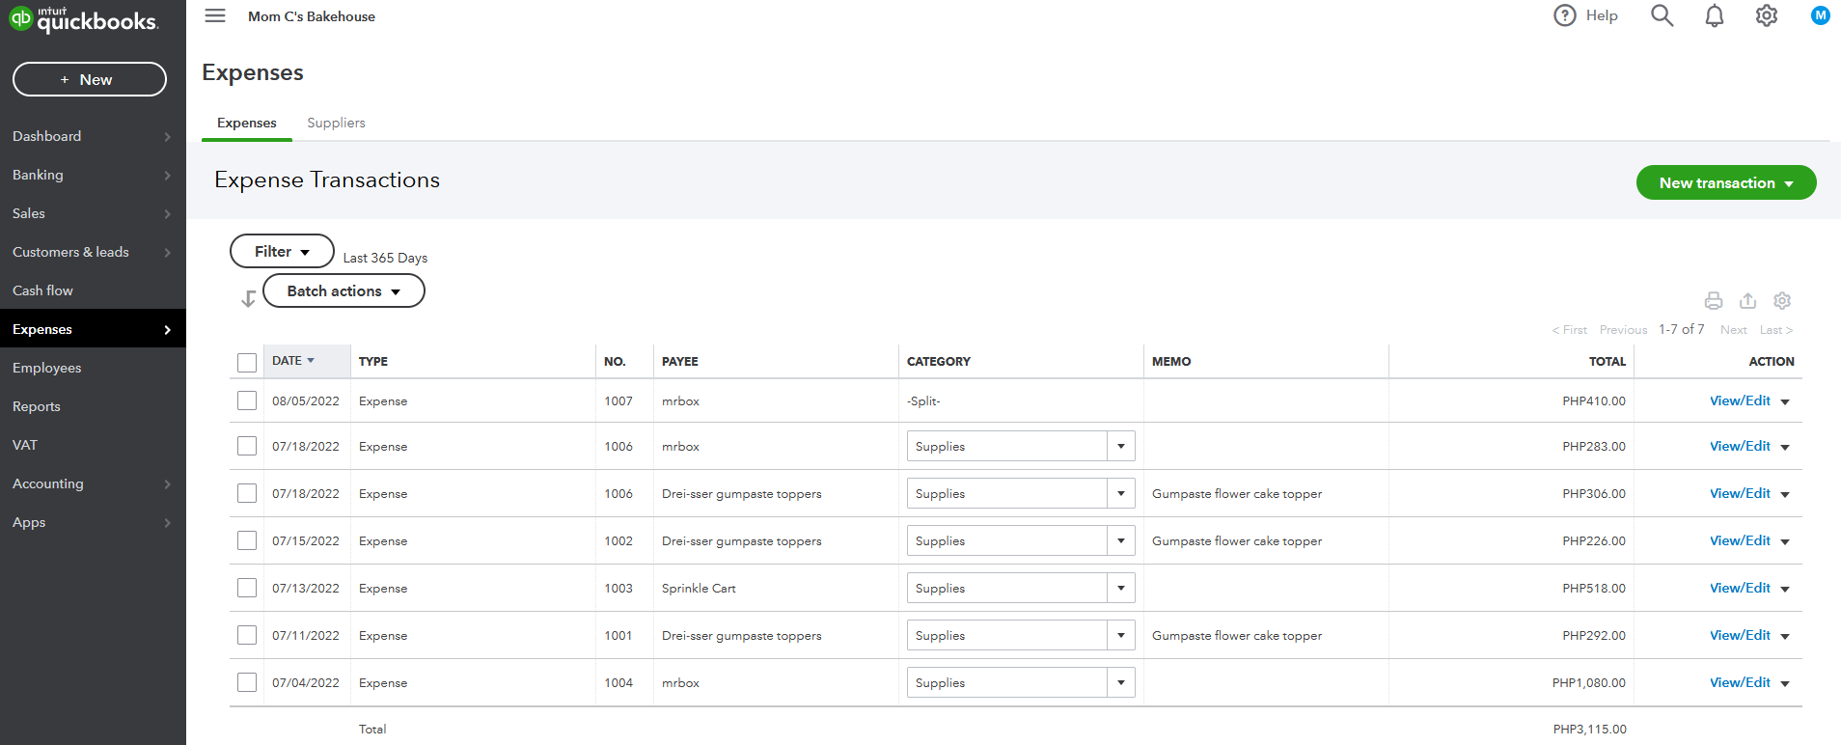This screenshot has height=745, width=1841.
Task: Open the New transaction dropdown
Action: pos(1725,182)
